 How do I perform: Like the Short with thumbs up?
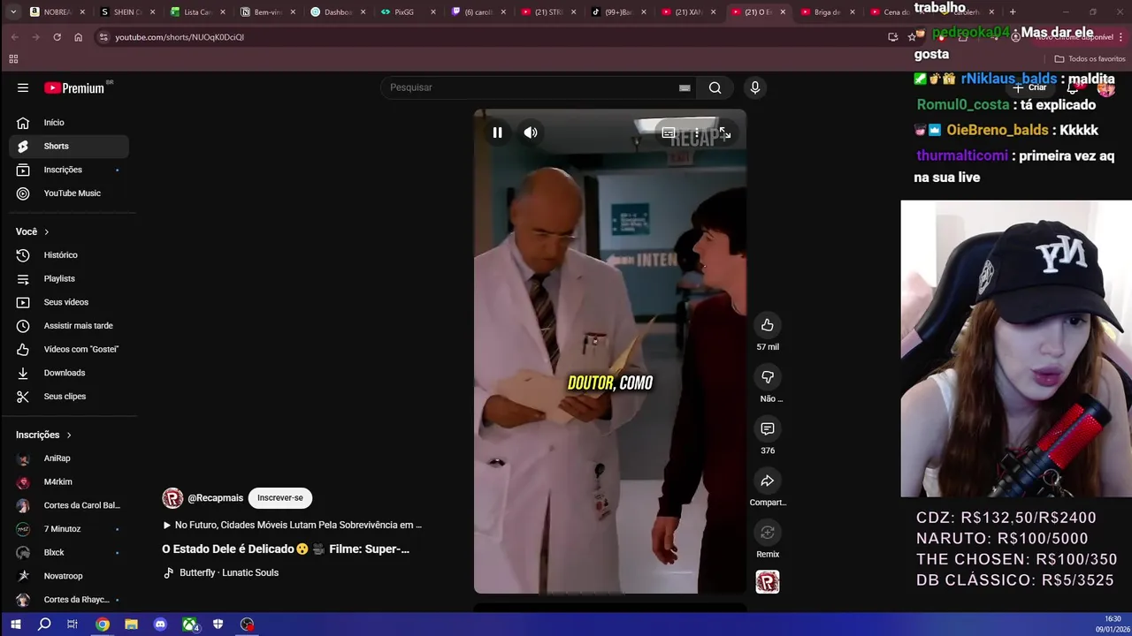coord(768,325)
